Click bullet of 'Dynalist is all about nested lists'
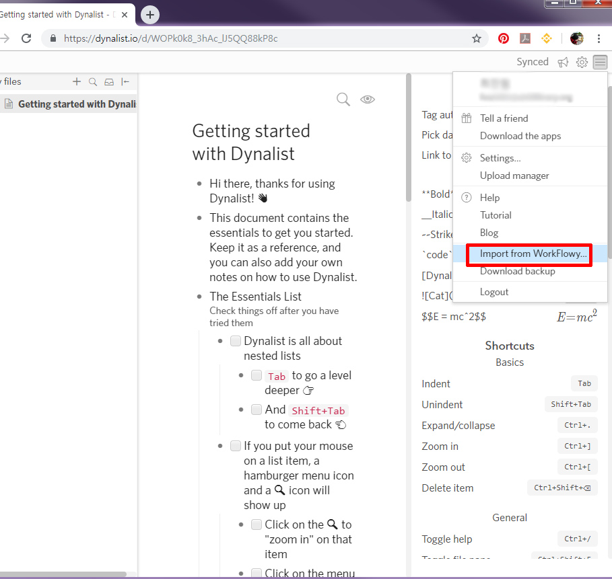This screenshot has width=612, height=579. click(220, 341)
